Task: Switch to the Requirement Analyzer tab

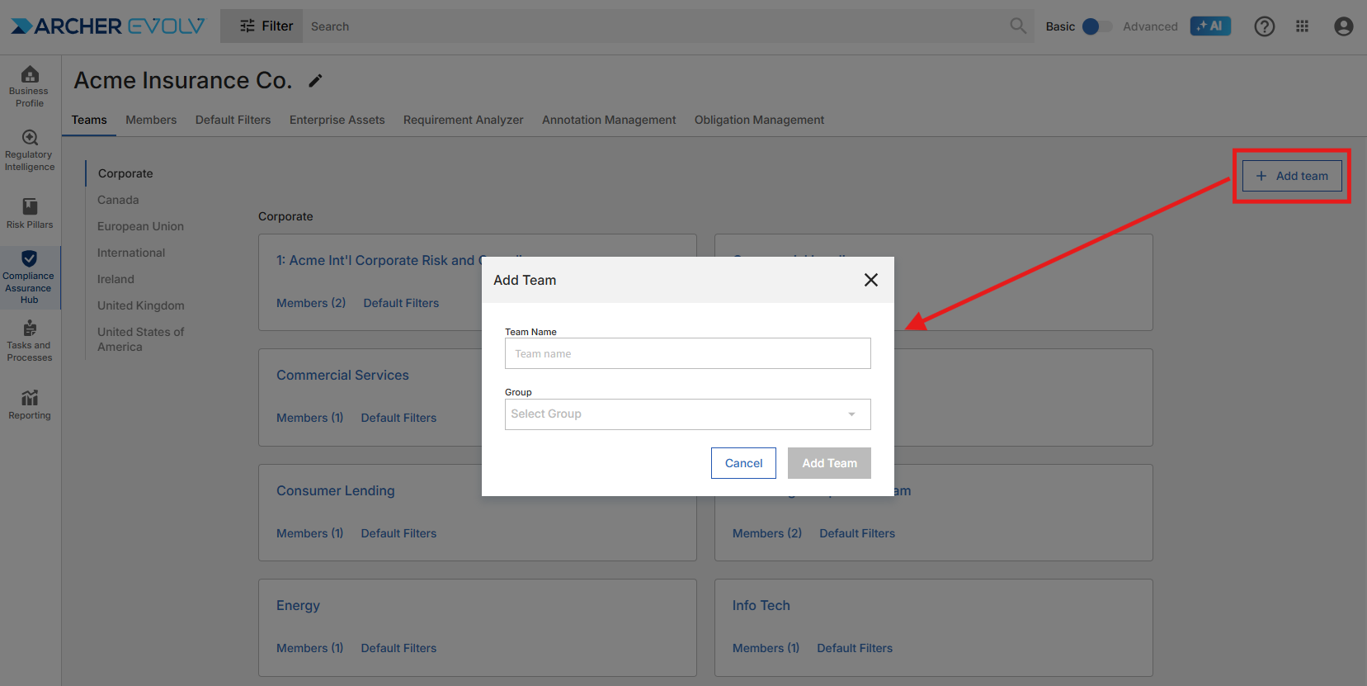Action: (x=463, y=120)
